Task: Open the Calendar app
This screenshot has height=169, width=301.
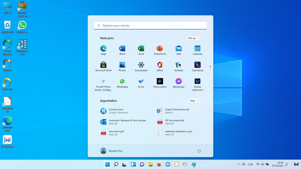Action: pos(197,50)
